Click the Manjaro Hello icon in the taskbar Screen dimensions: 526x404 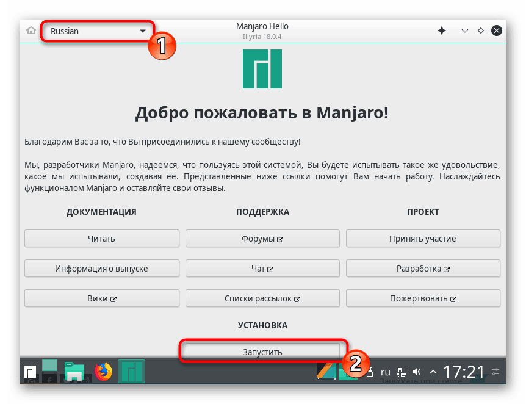131,371
